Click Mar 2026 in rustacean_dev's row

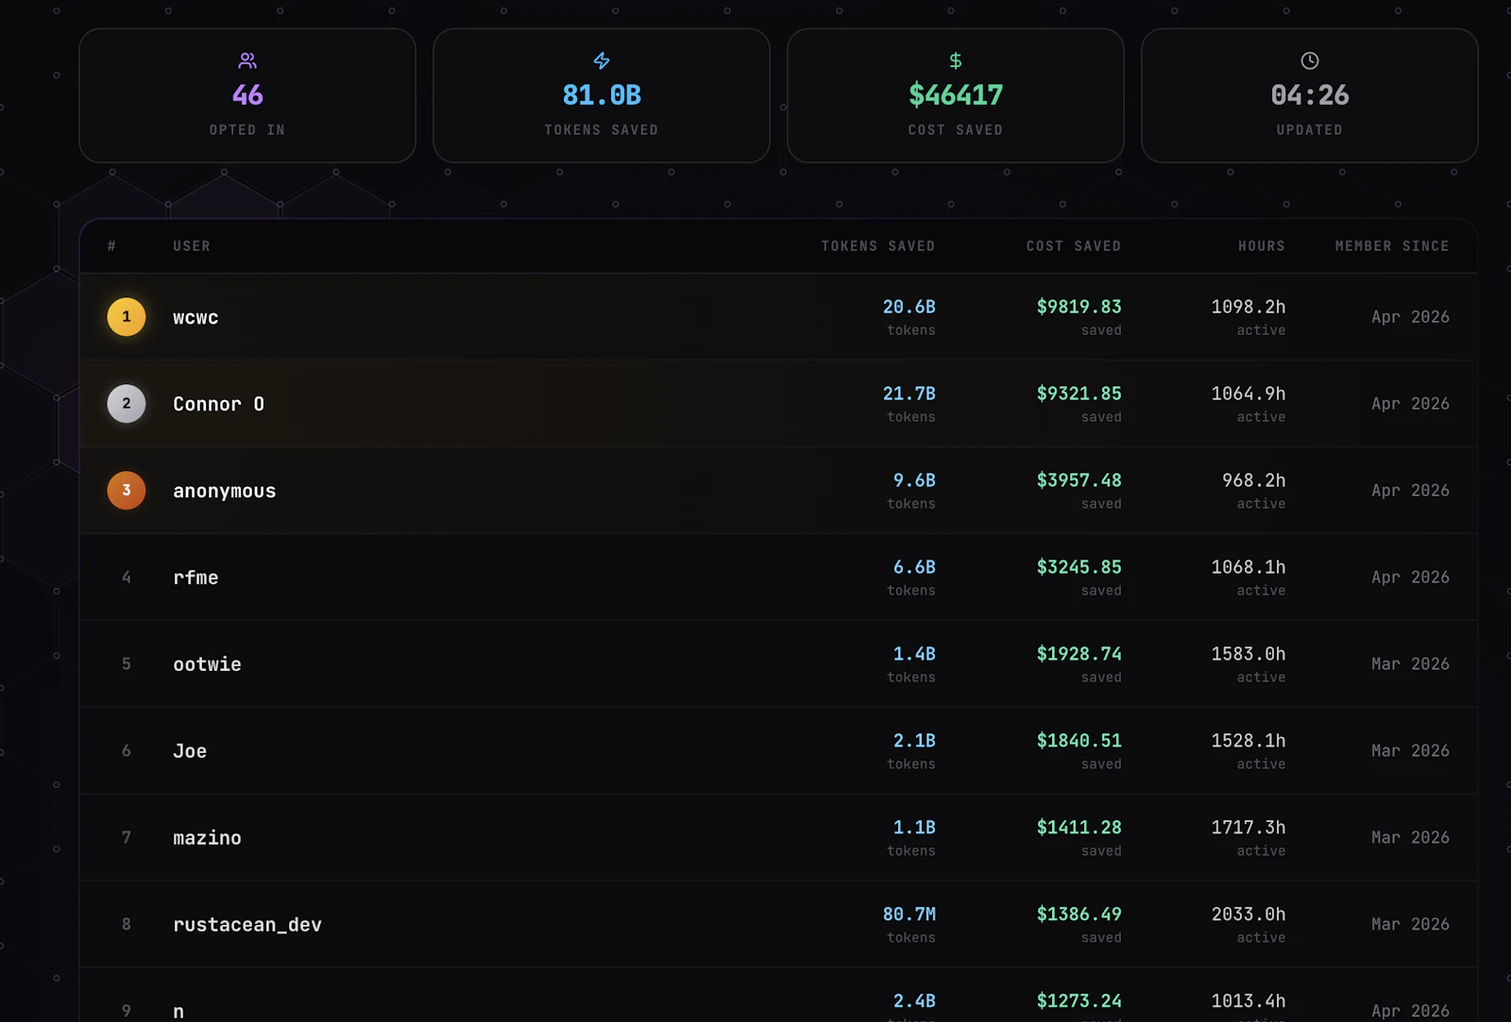click(1411, 925)
